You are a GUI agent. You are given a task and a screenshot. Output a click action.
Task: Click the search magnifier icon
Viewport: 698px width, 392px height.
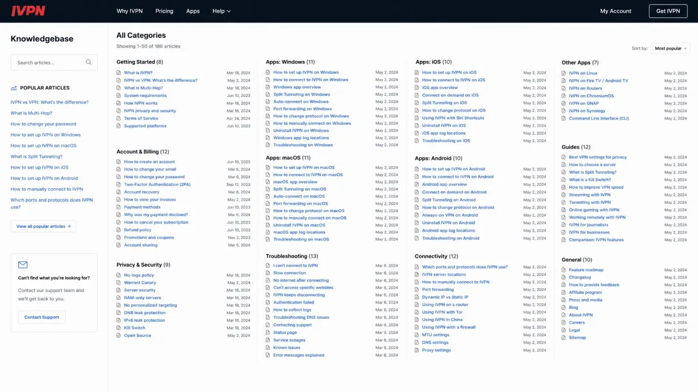pos(88,62)
